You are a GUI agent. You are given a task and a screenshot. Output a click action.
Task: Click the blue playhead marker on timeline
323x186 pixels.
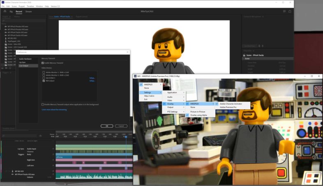pyautogui.click(x=126, y=137)
